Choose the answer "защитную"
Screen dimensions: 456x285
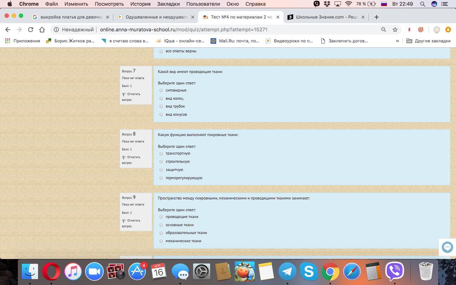[x=161, y=170]
